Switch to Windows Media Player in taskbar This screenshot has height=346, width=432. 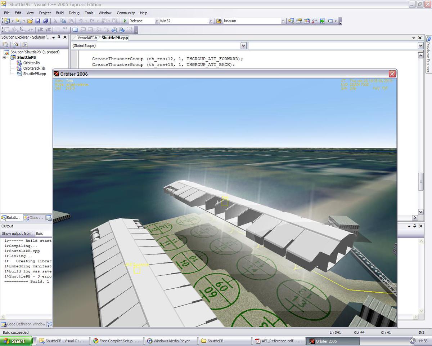171,341
